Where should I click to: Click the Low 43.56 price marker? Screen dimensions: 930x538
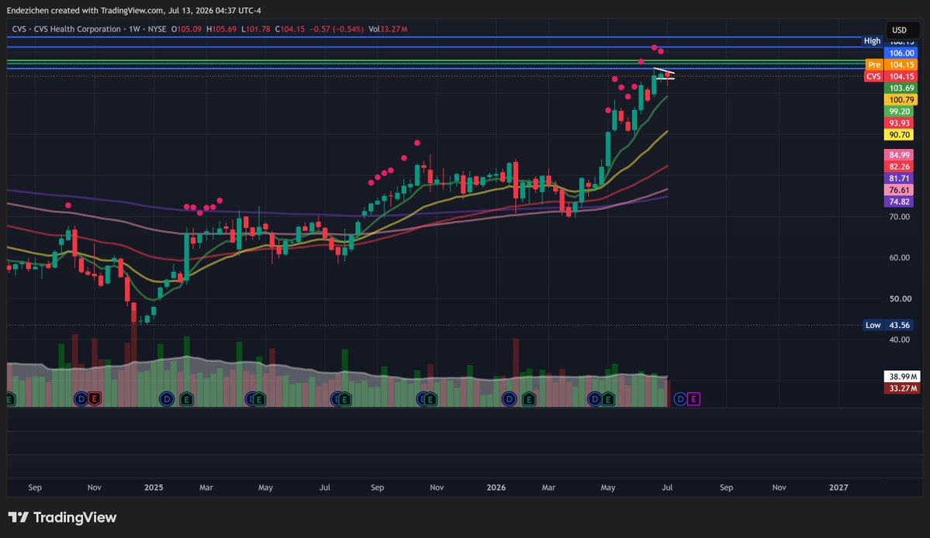(x=888, y=325)
